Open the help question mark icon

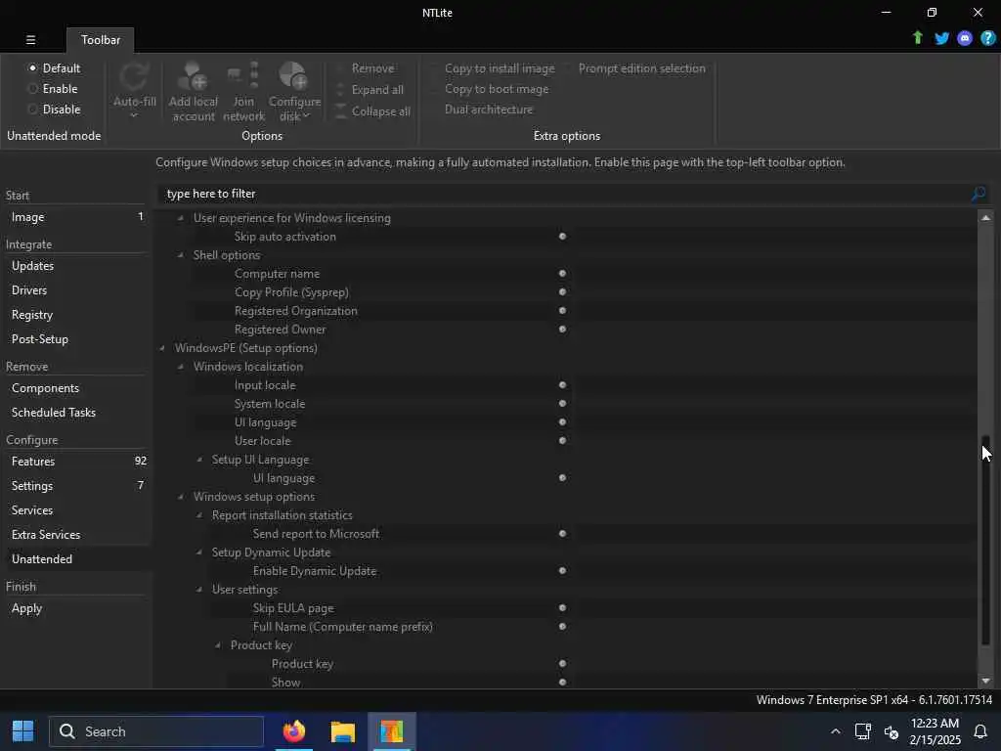987,38
